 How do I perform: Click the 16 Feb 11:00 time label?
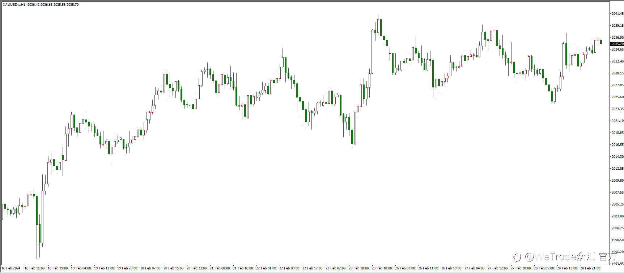(34, 268)
